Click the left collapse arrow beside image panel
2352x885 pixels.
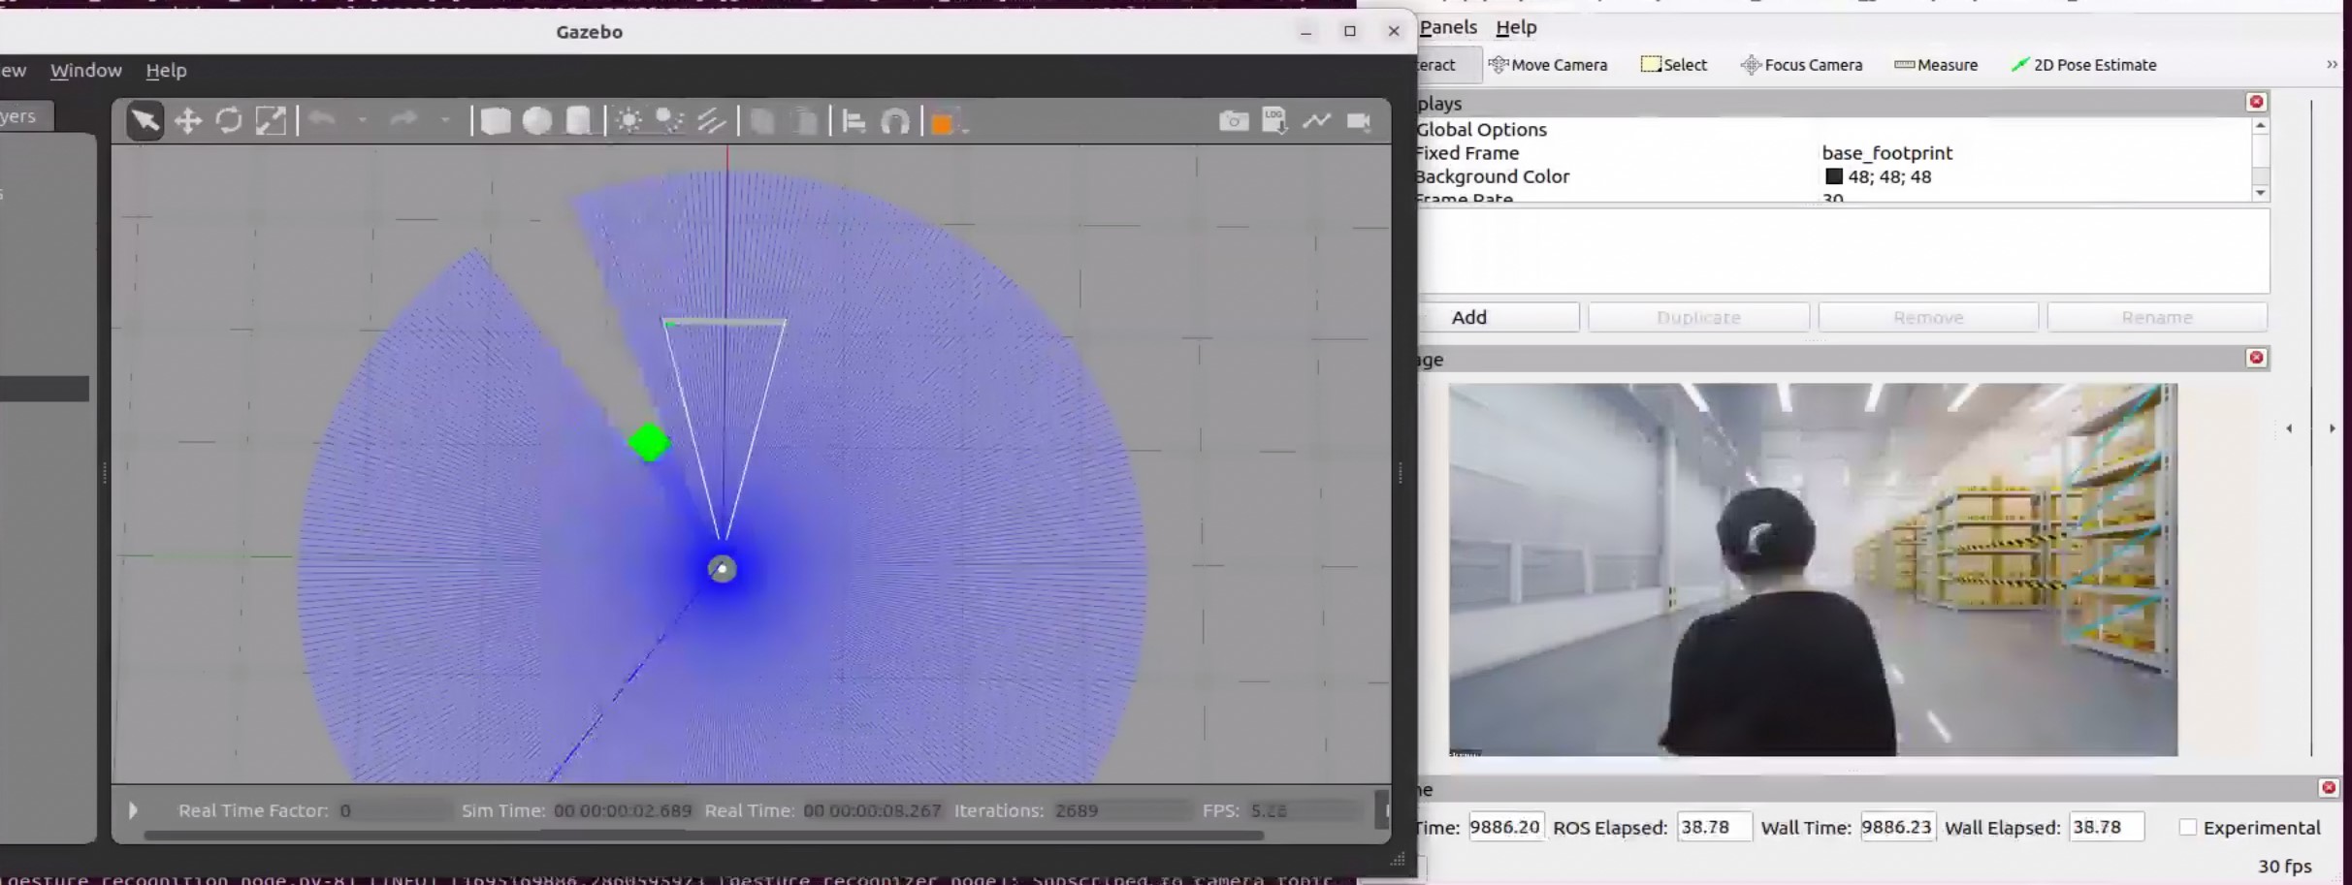click(2289, 428)
